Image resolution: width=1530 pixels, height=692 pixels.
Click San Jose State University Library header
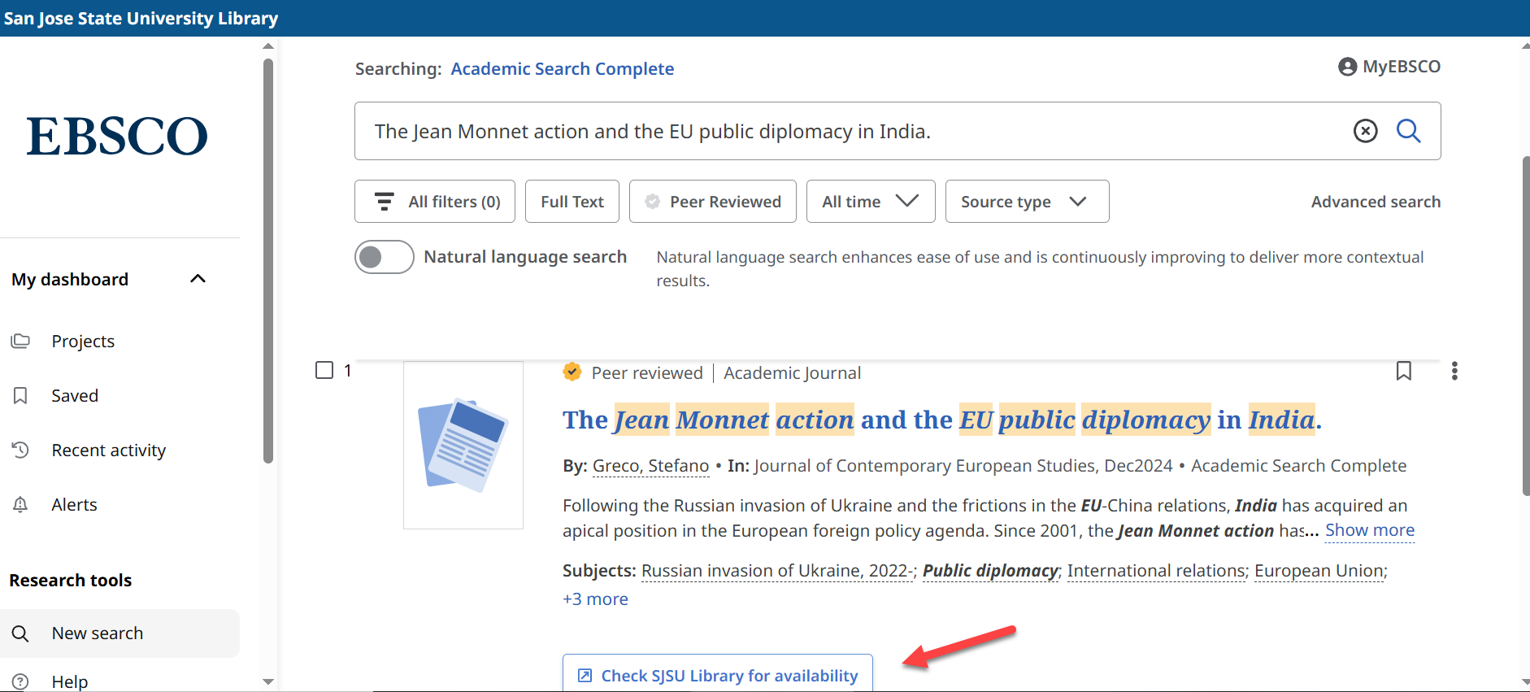tap(141, 18)
